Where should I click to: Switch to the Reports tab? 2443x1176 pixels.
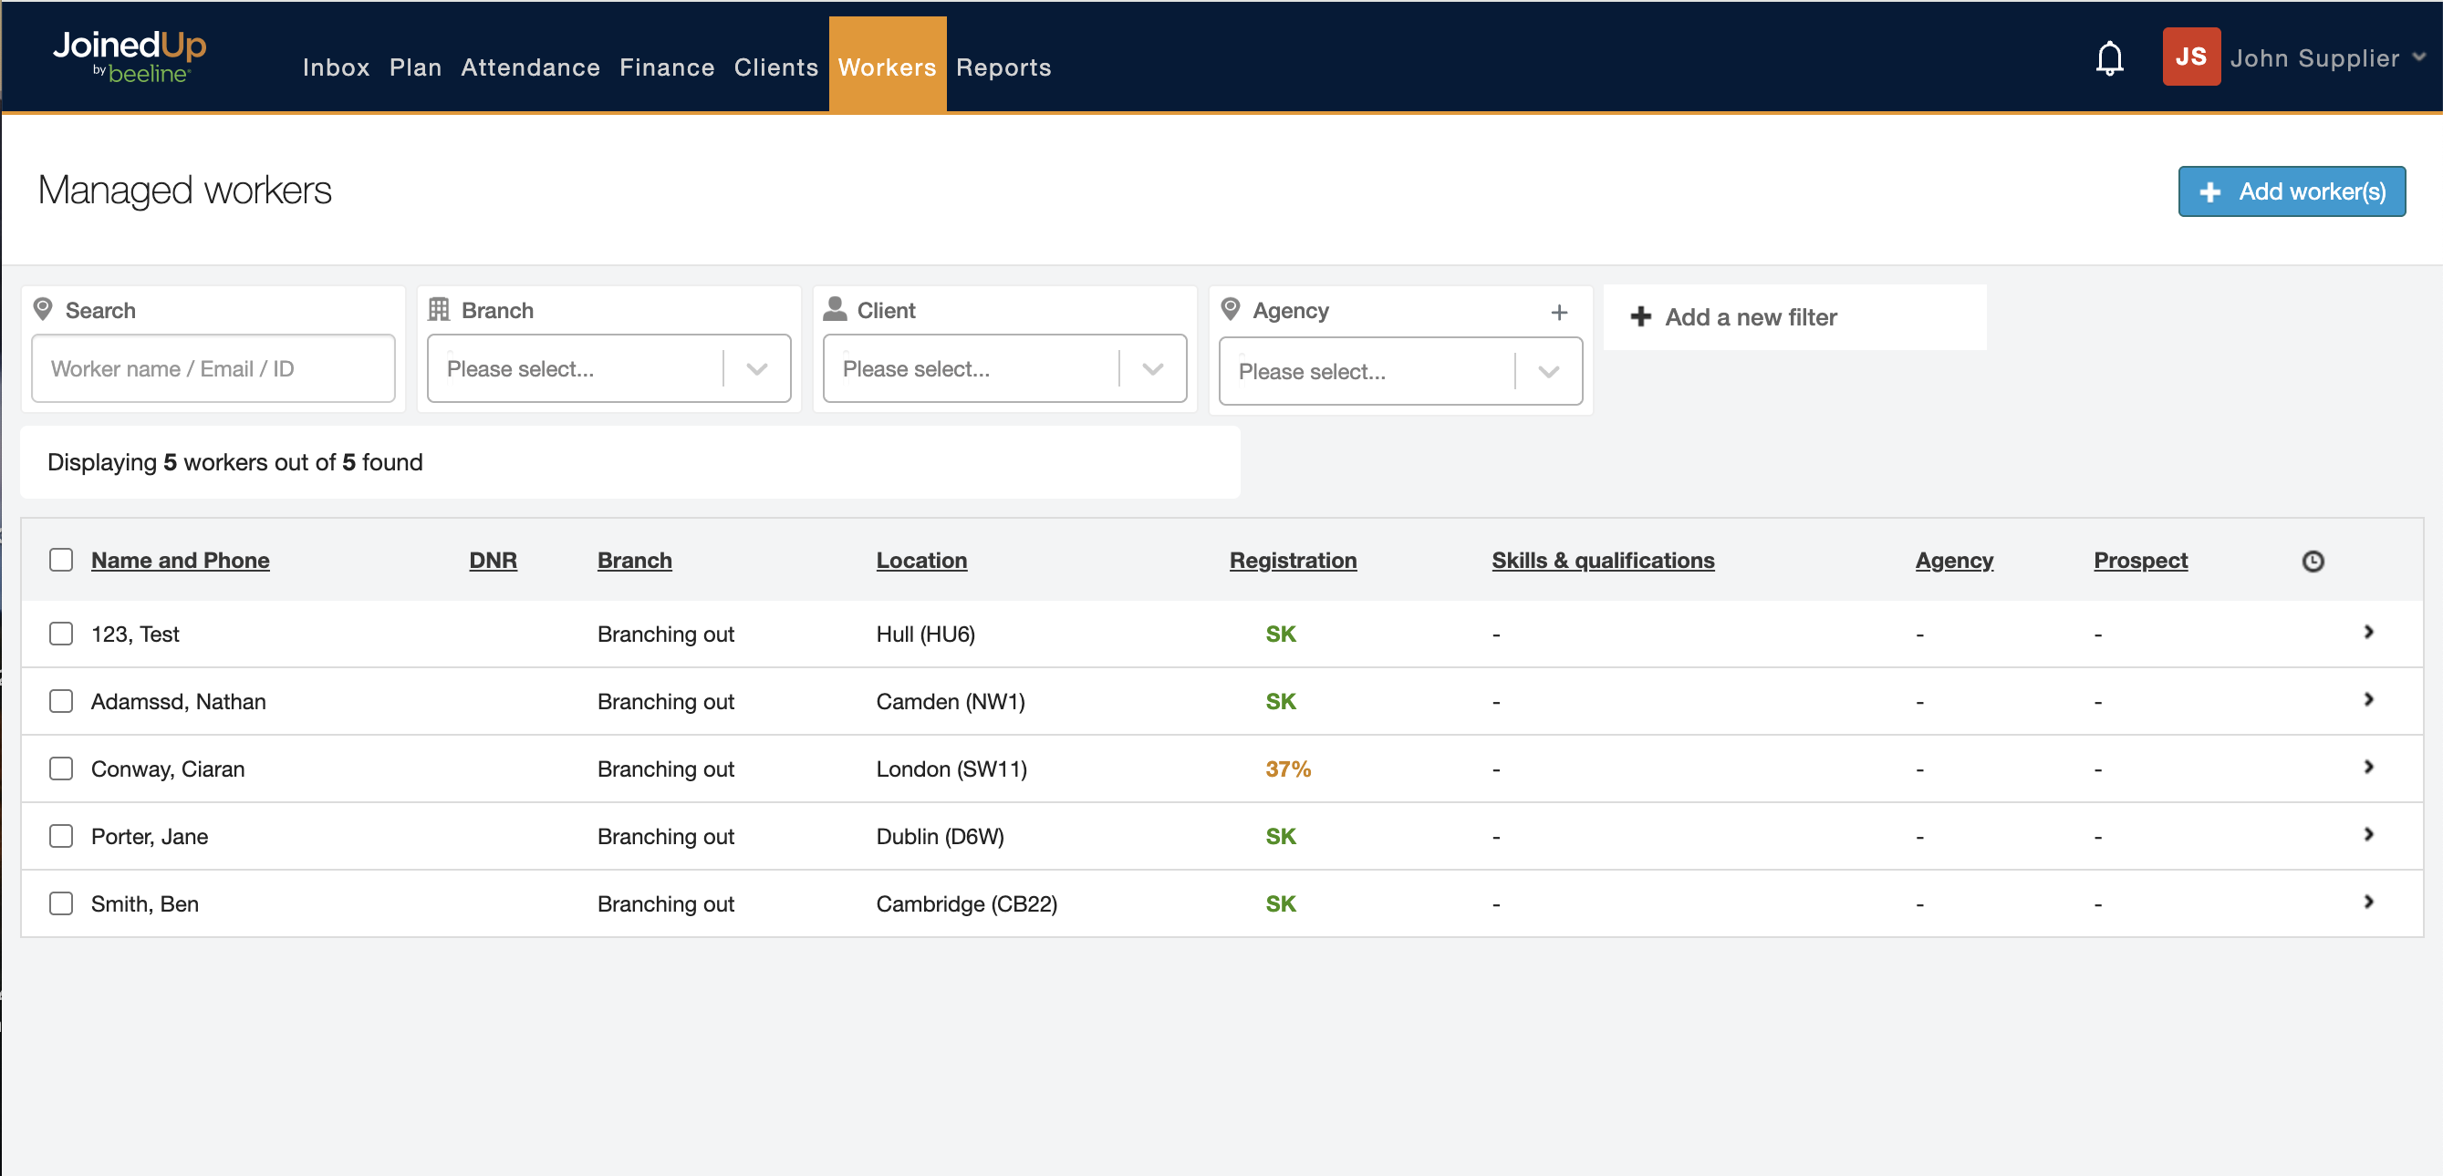pos(1003,67)
